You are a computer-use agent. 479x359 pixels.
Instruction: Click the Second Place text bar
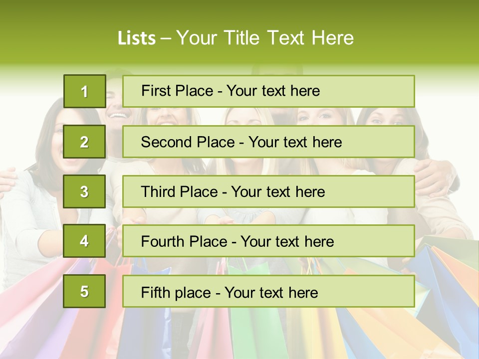268,142
